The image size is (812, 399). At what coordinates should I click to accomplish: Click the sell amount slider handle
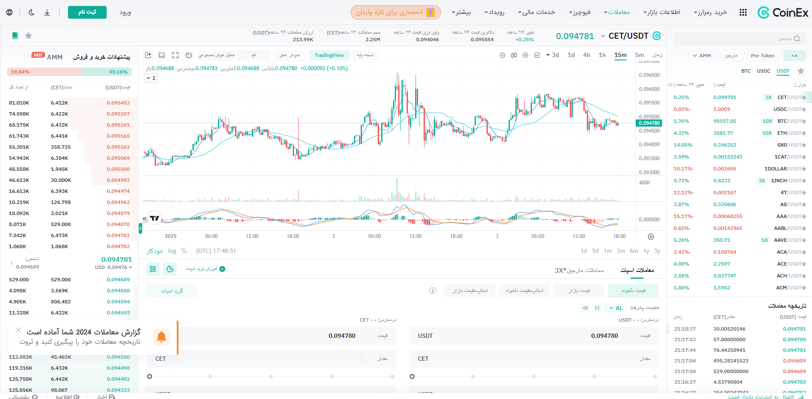[x=150, y=376]
